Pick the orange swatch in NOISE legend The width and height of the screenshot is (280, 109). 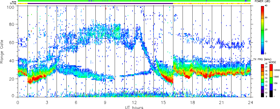[x=271, y=74]
